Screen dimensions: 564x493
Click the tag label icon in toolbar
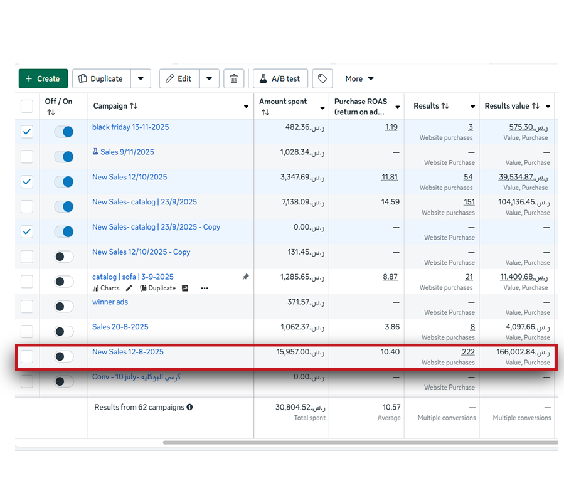coord(322,78)
